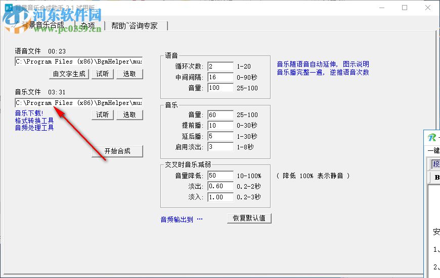Click the 淡出 field showing 0.60
Screen dimensions: 440x278
pos(221,186)
